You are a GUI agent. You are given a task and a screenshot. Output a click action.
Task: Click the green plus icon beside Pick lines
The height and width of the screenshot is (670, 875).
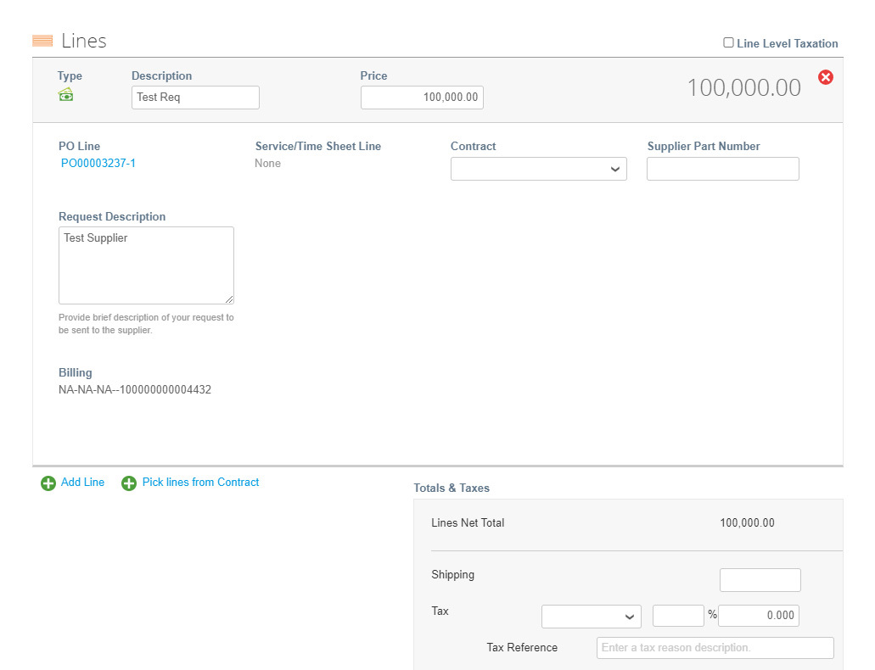(129, 483)
